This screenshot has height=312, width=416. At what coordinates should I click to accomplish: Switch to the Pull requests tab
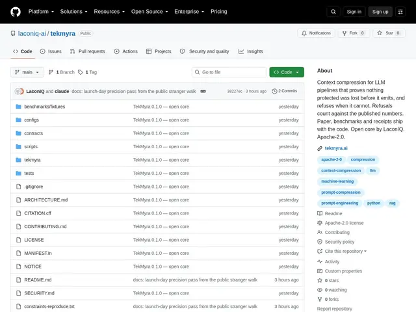87,51
